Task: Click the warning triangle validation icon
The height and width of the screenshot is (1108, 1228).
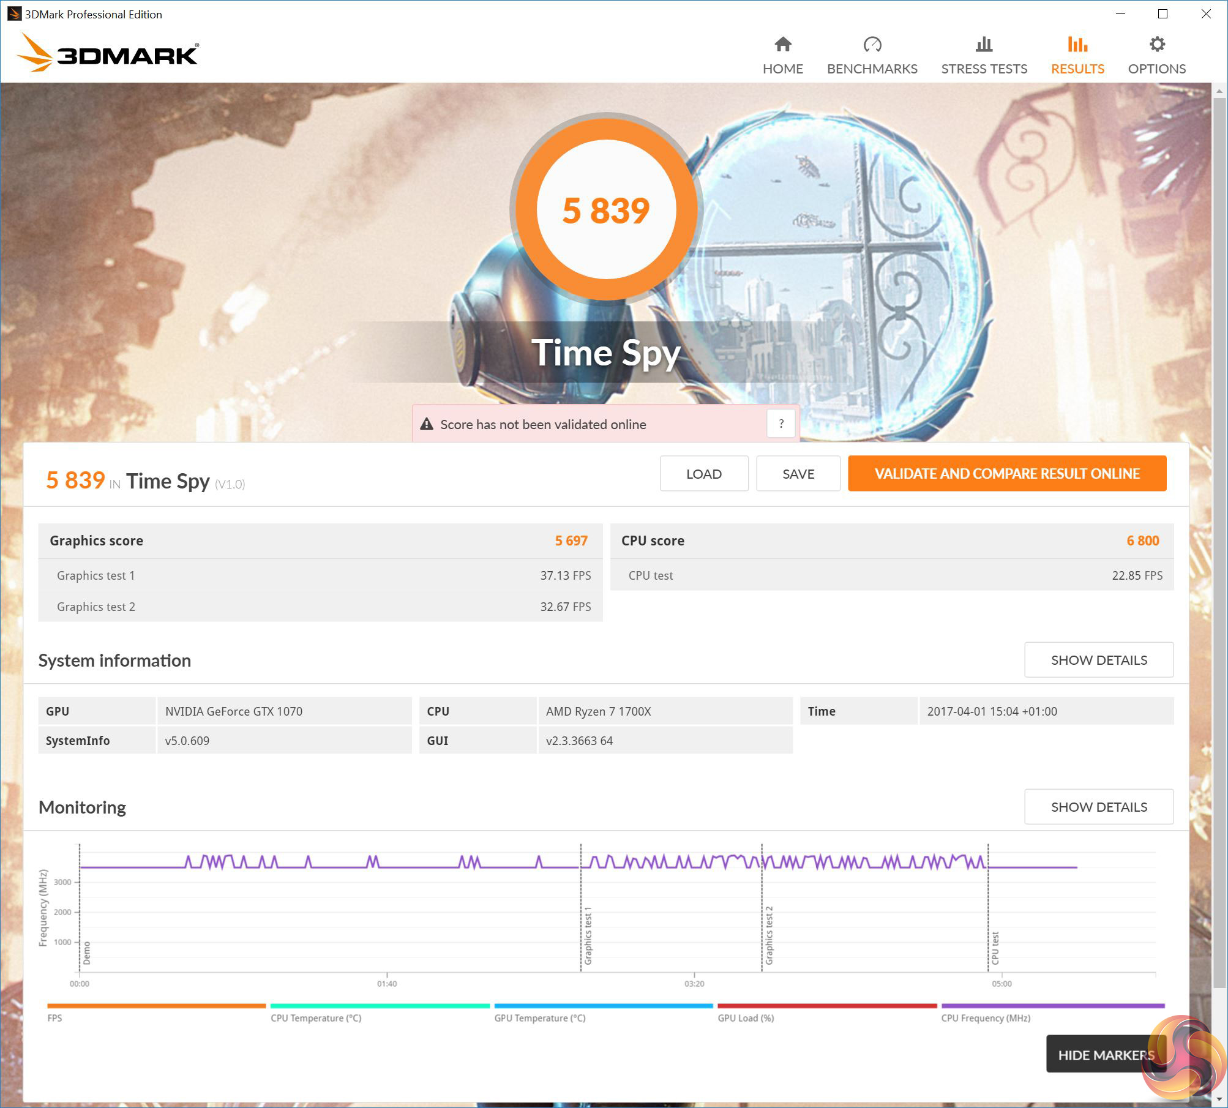Action: pyautogui.click(x=427, y=424)
